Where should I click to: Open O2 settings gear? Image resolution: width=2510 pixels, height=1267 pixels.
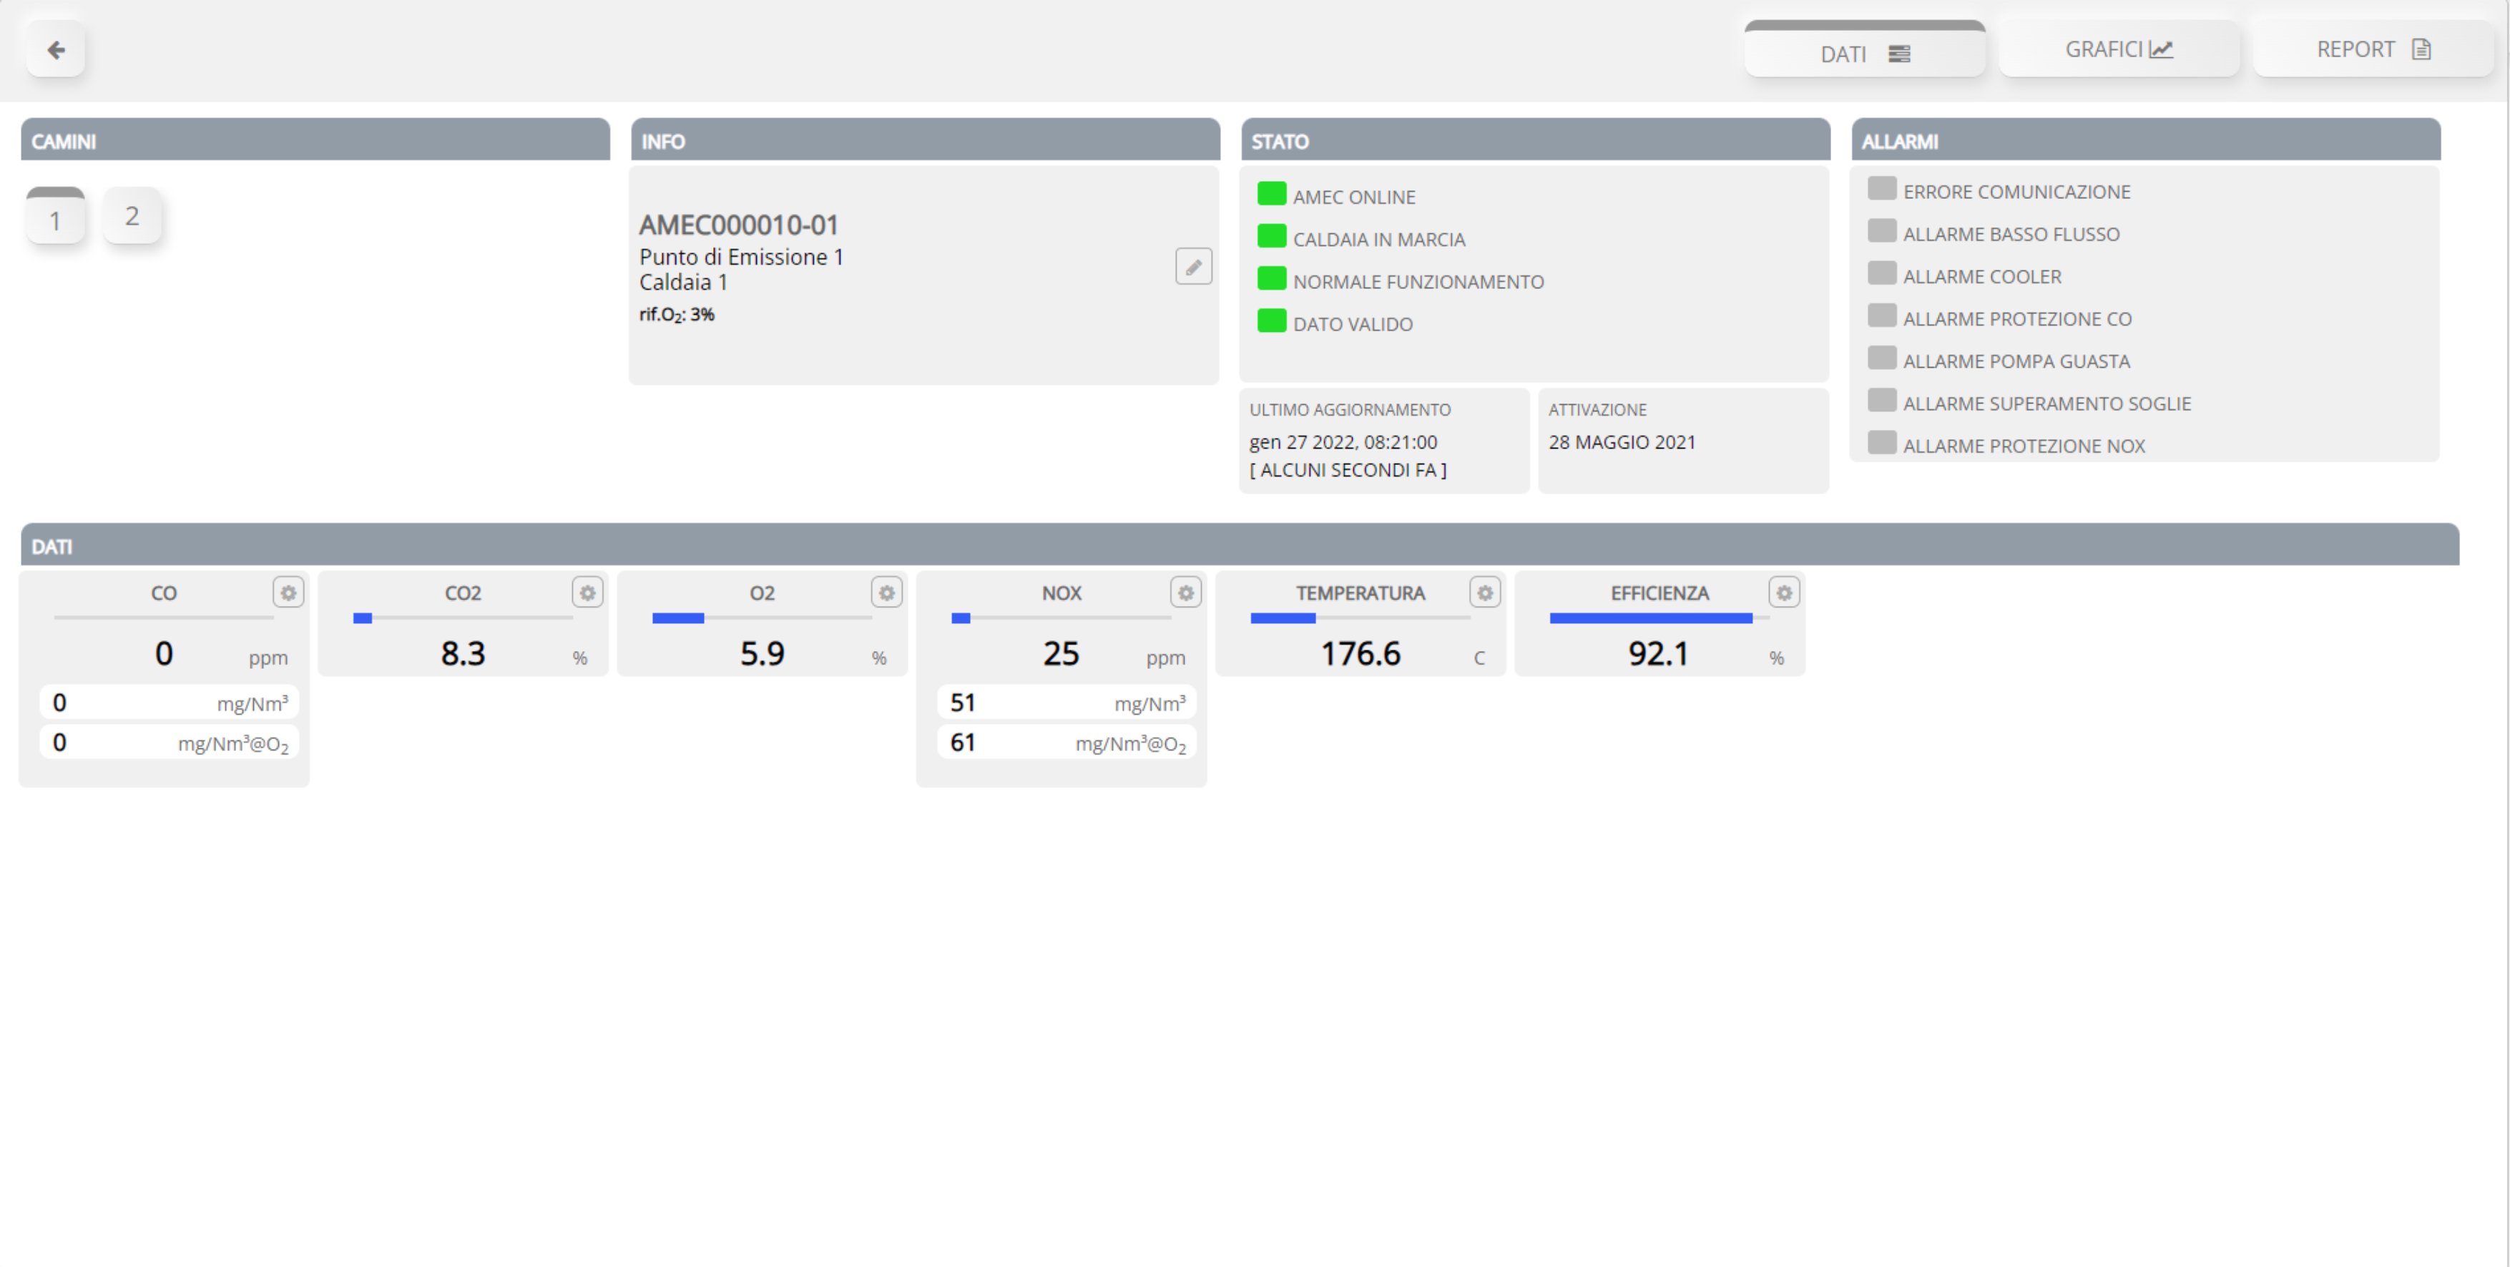887,592
